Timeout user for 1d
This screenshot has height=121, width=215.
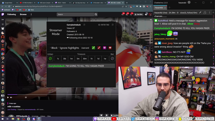click(x=98, y=58)
